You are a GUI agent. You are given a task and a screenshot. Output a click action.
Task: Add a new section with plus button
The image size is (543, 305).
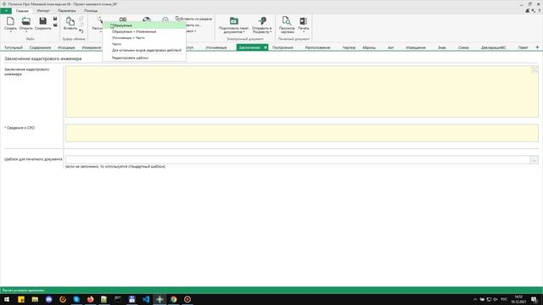[x=537, y=47]
